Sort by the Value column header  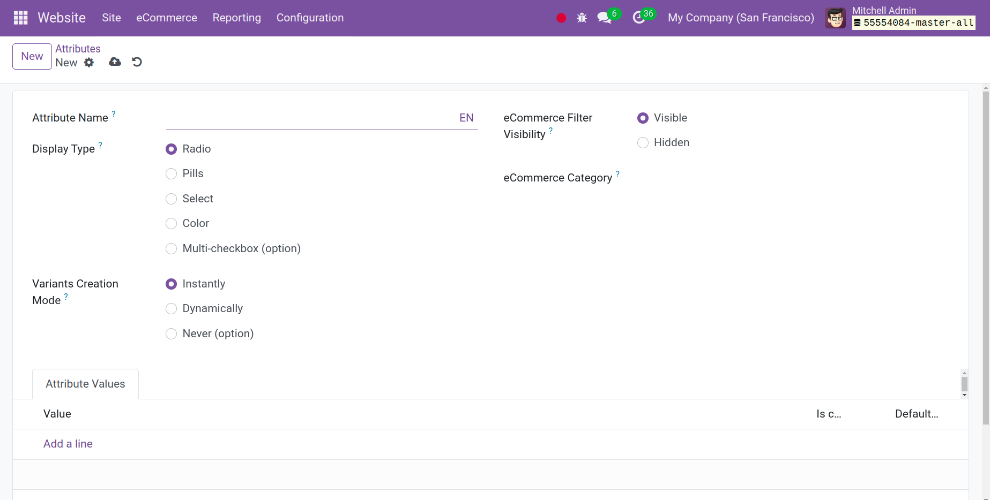click(x=57, y=414)
